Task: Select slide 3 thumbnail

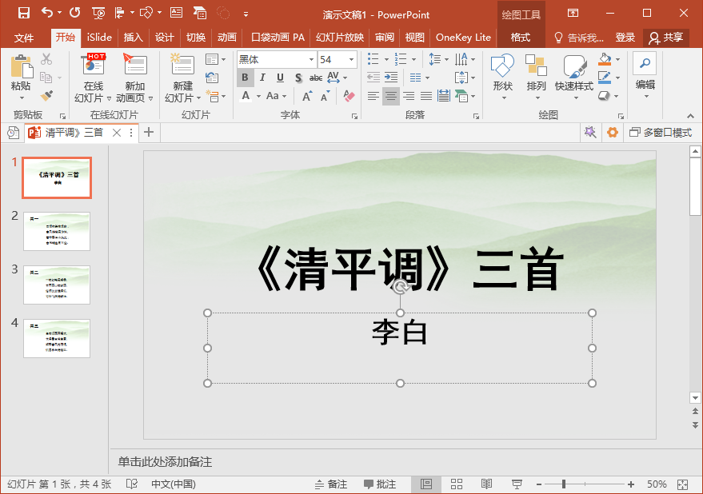Action: click(57, 285)
